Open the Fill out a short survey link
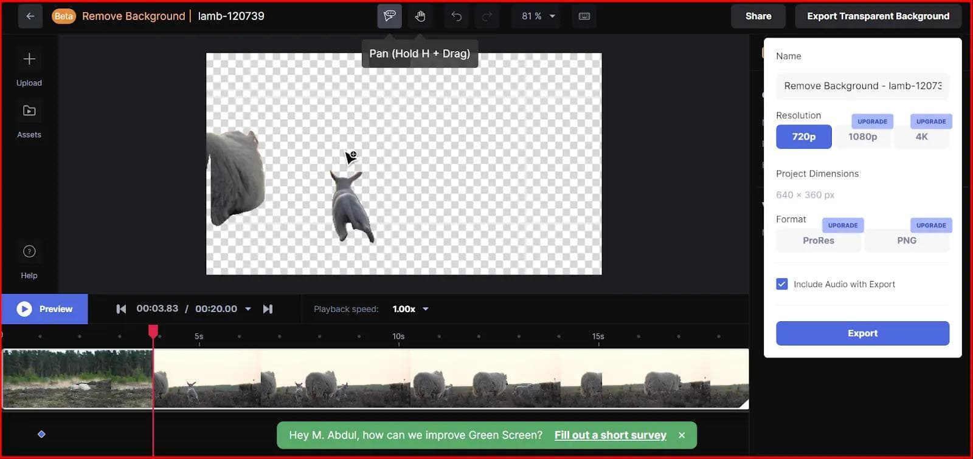The image size is (973, 459). [x=610, y=435]
